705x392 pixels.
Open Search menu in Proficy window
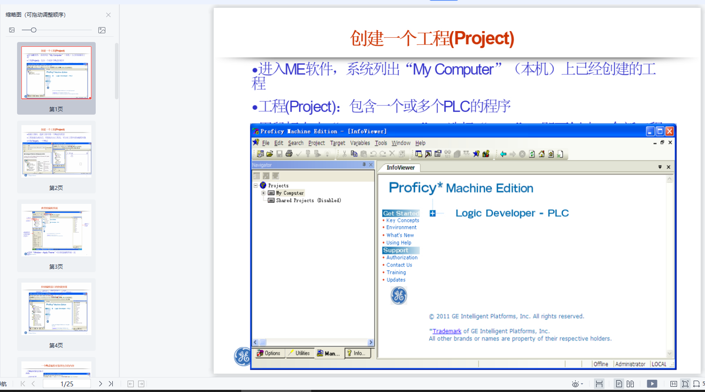pos(295,143)
